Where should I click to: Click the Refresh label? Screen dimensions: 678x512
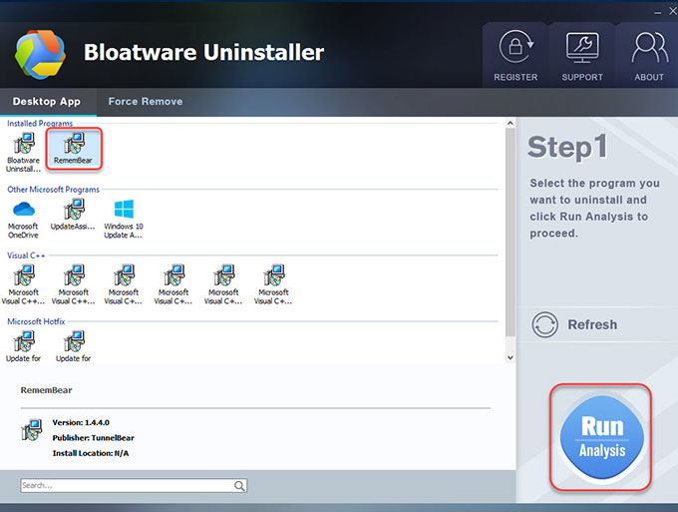point(592,324)
